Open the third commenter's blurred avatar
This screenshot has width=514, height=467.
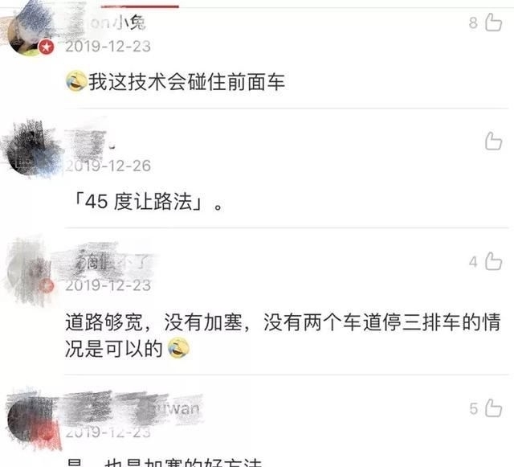point(31,271)
